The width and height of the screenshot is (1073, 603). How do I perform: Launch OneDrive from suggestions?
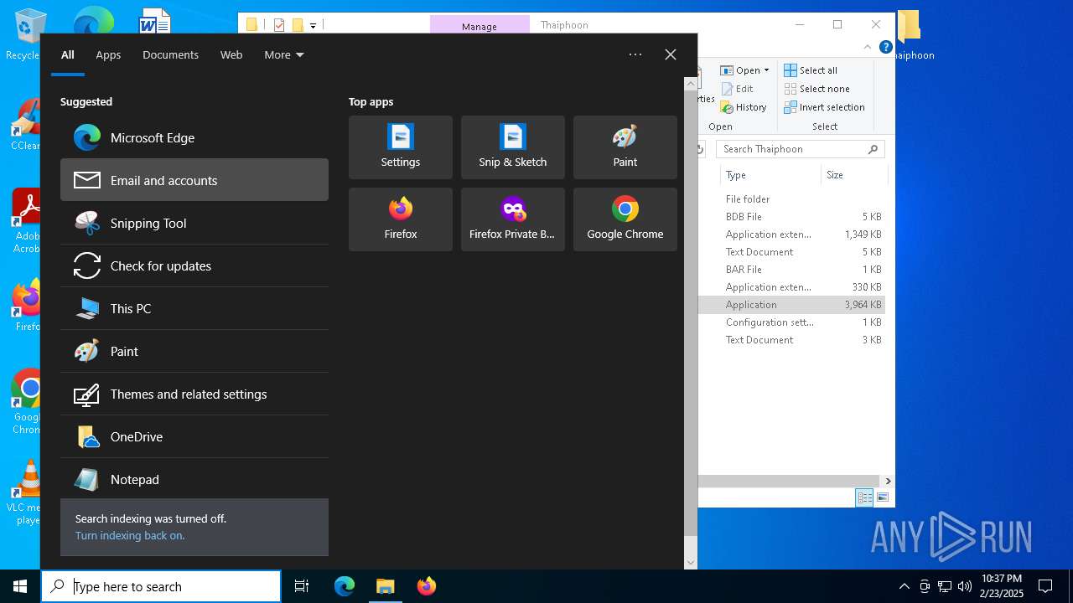pyautogui.click(x=194, y=436)
